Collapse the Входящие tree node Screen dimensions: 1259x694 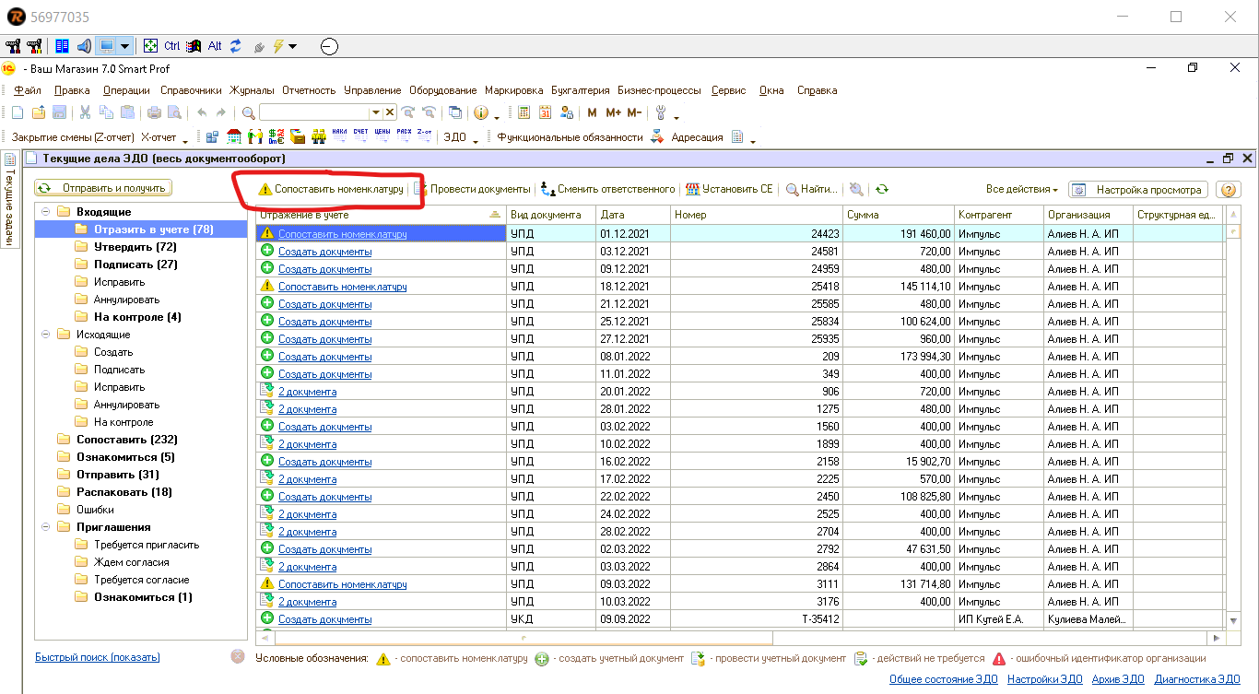pyautogui.click(x=43, y=212)
